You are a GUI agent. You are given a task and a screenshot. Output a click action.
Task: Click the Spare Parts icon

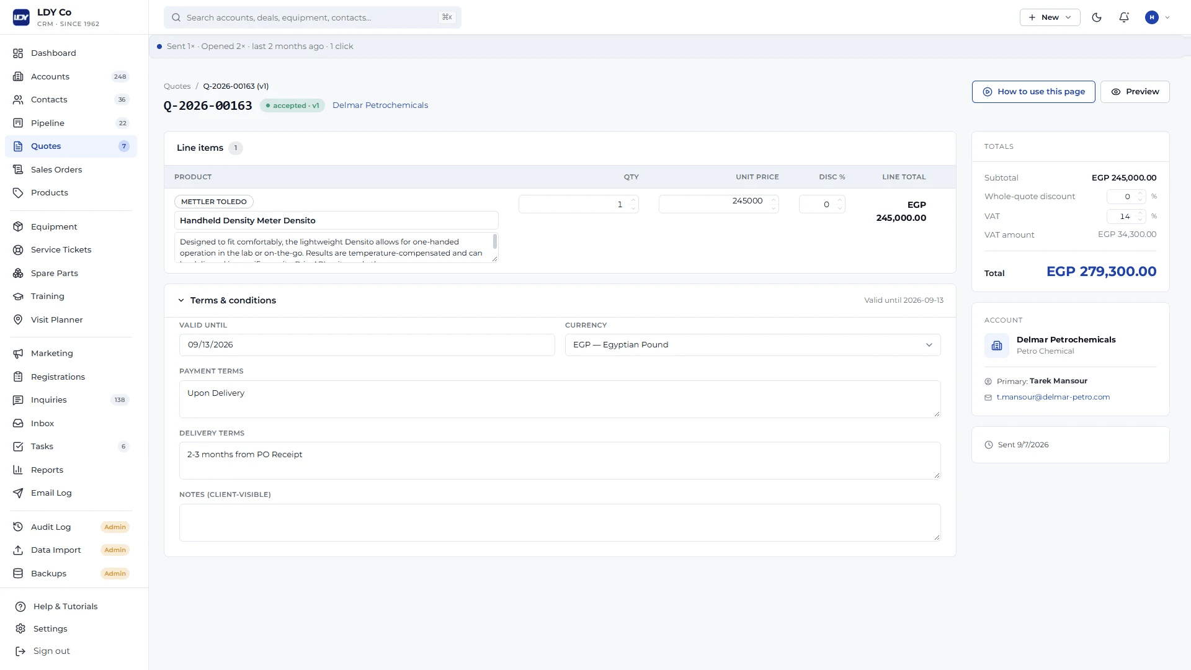point(18,274)
